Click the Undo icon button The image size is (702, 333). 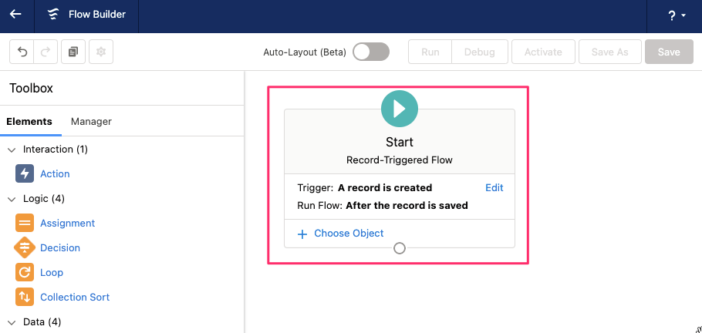point(22,52)
